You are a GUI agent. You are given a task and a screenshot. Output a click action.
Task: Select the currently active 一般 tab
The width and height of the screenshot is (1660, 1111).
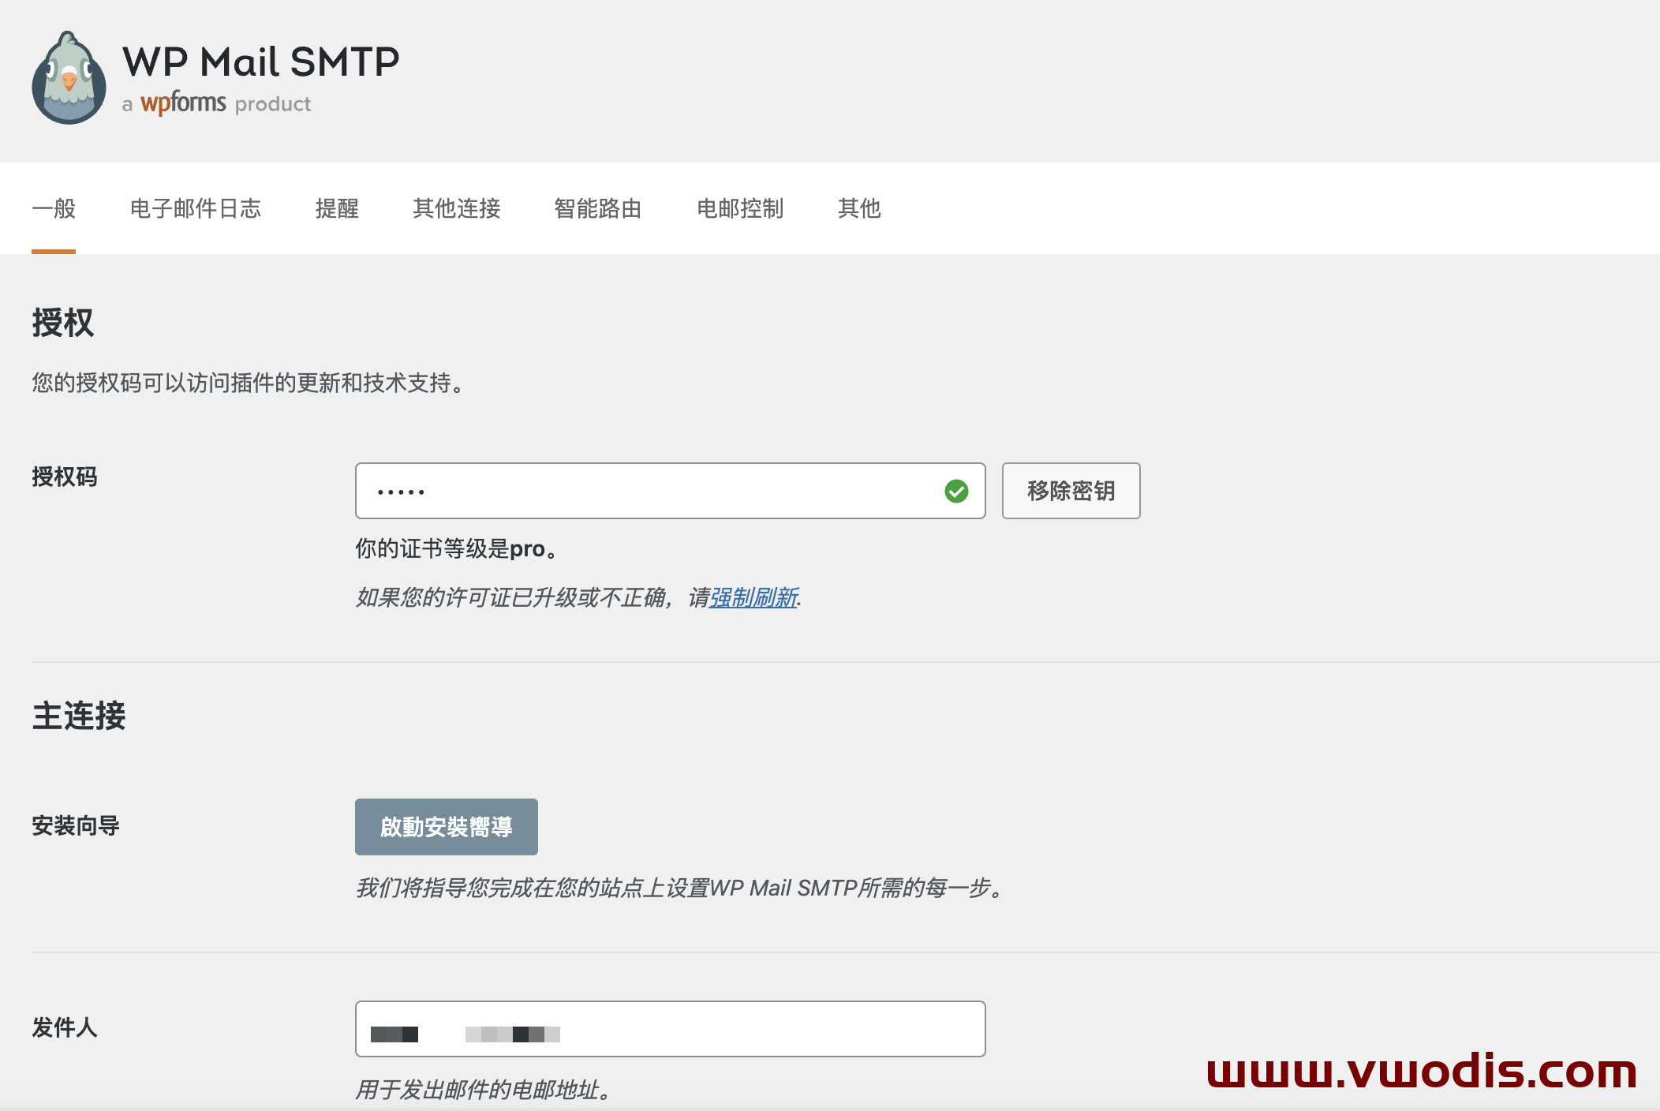pos(53,208)
